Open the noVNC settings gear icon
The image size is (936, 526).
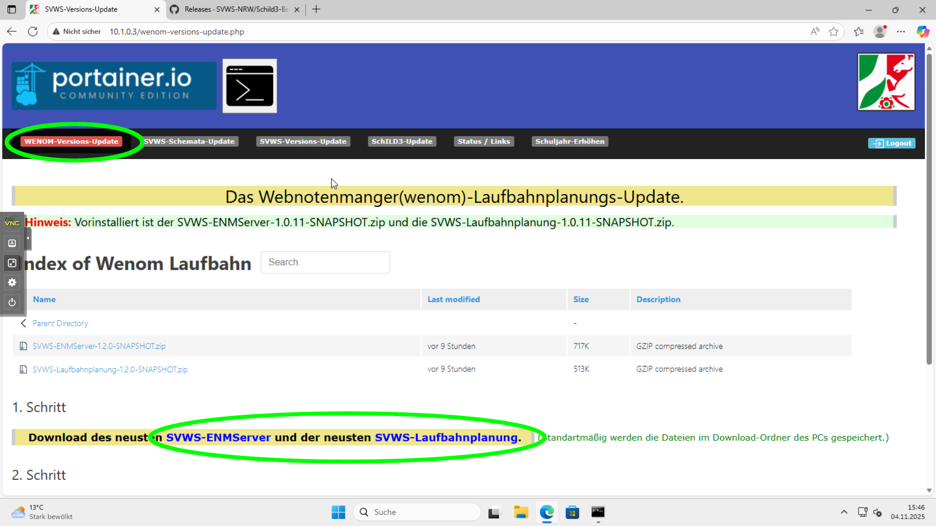[12, 282]
